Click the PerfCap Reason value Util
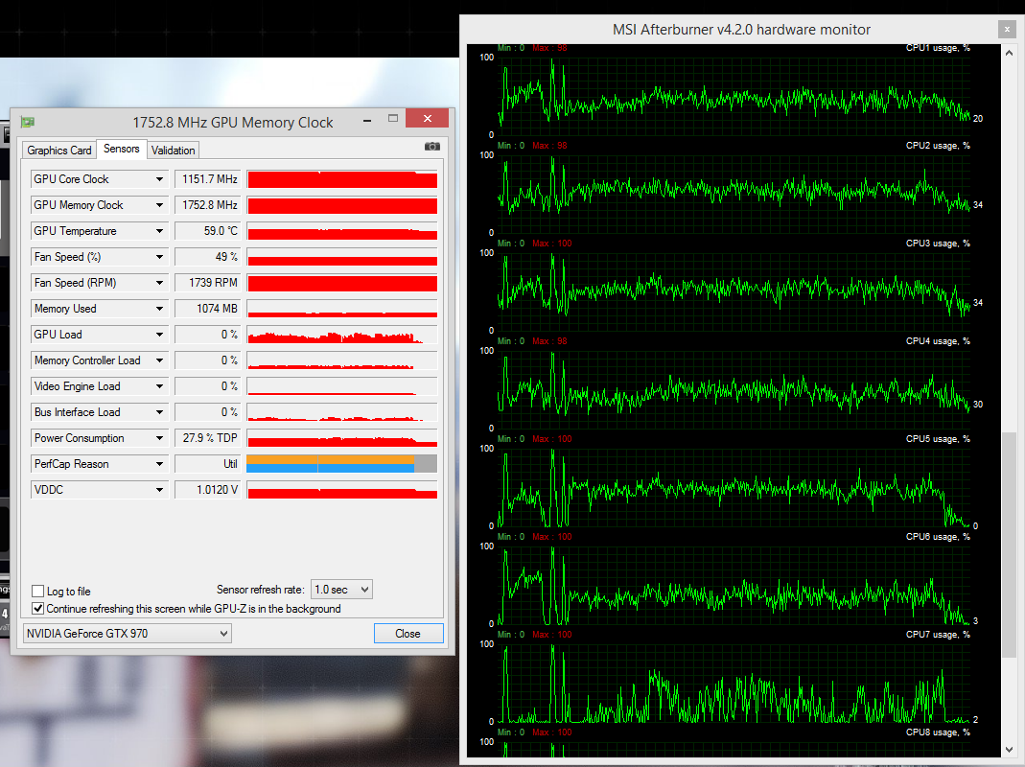The height and width of the screenshot is (767, 1025). click(207, 464)
